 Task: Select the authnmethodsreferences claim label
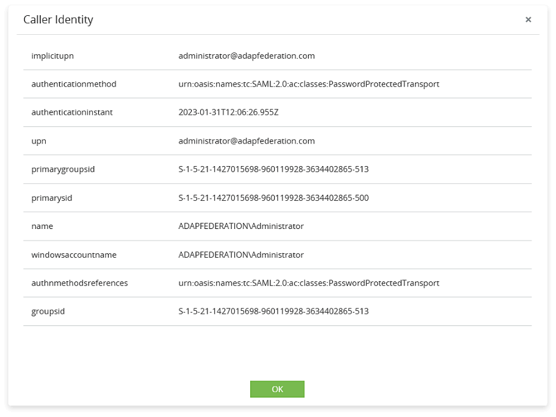[x=79, y=283]
